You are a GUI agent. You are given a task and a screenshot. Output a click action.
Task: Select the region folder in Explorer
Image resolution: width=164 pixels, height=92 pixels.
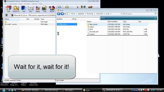117,27
